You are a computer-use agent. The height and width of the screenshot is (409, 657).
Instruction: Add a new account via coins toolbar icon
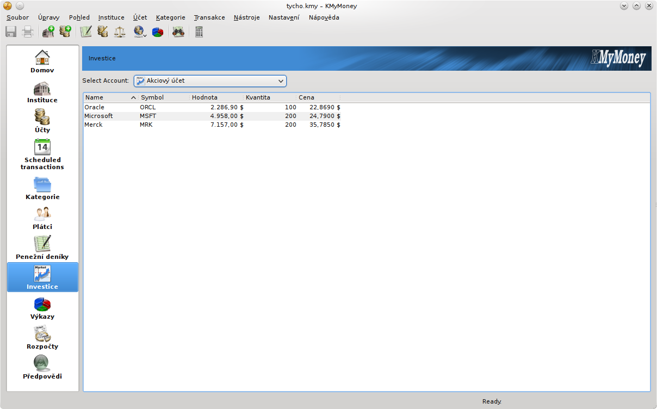[x=65, y=32]
